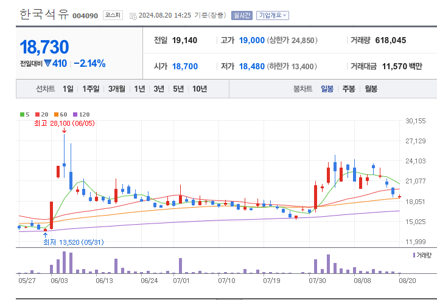The height and width of the screenshot is (300, 437).
Task: Select the 1일 line chart period
Action: (68, 89)
